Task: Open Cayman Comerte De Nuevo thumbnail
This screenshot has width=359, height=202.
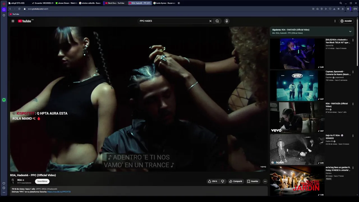Action: click(x=297, y=86)
